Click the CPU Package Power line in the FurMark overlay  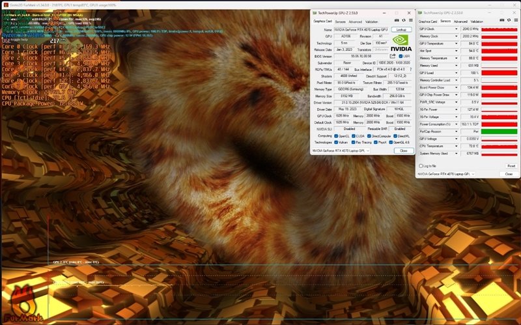point(42,104)
